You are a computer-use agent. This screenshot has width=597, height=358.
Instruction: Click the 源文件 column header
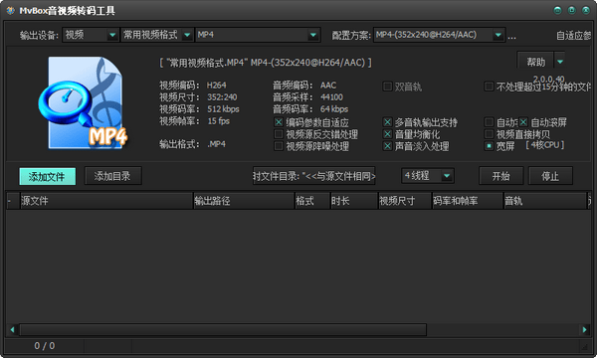pyautogui.click(x=105, y=201)
